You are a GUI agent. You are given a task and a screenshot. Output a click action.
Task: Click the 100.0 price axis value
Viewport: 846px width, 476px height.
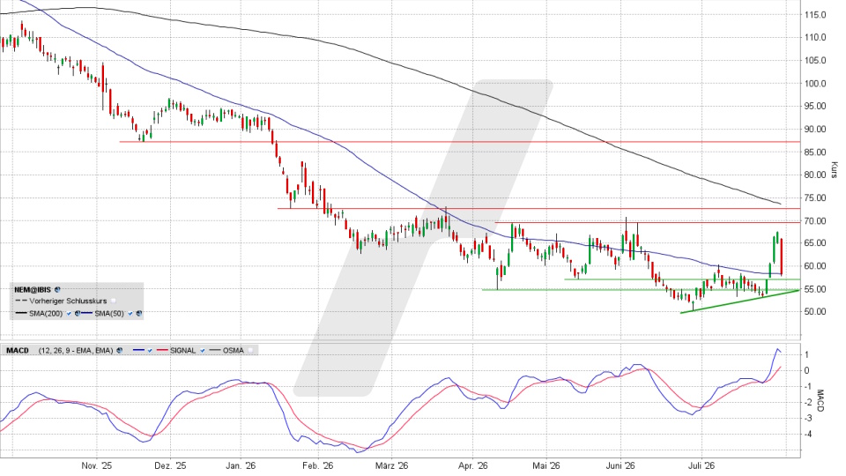[815, 83]
